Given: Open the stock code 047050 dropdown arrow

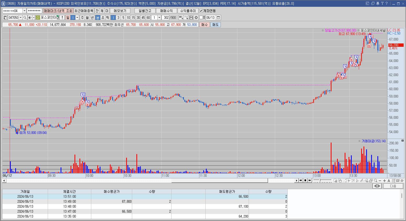Looking at the screenshot, I should (20, 18).
